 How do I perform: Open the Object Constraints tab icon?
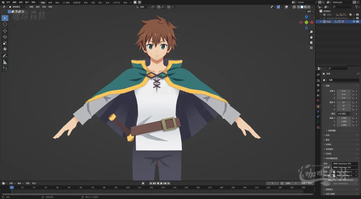click(x=318, y=117)
